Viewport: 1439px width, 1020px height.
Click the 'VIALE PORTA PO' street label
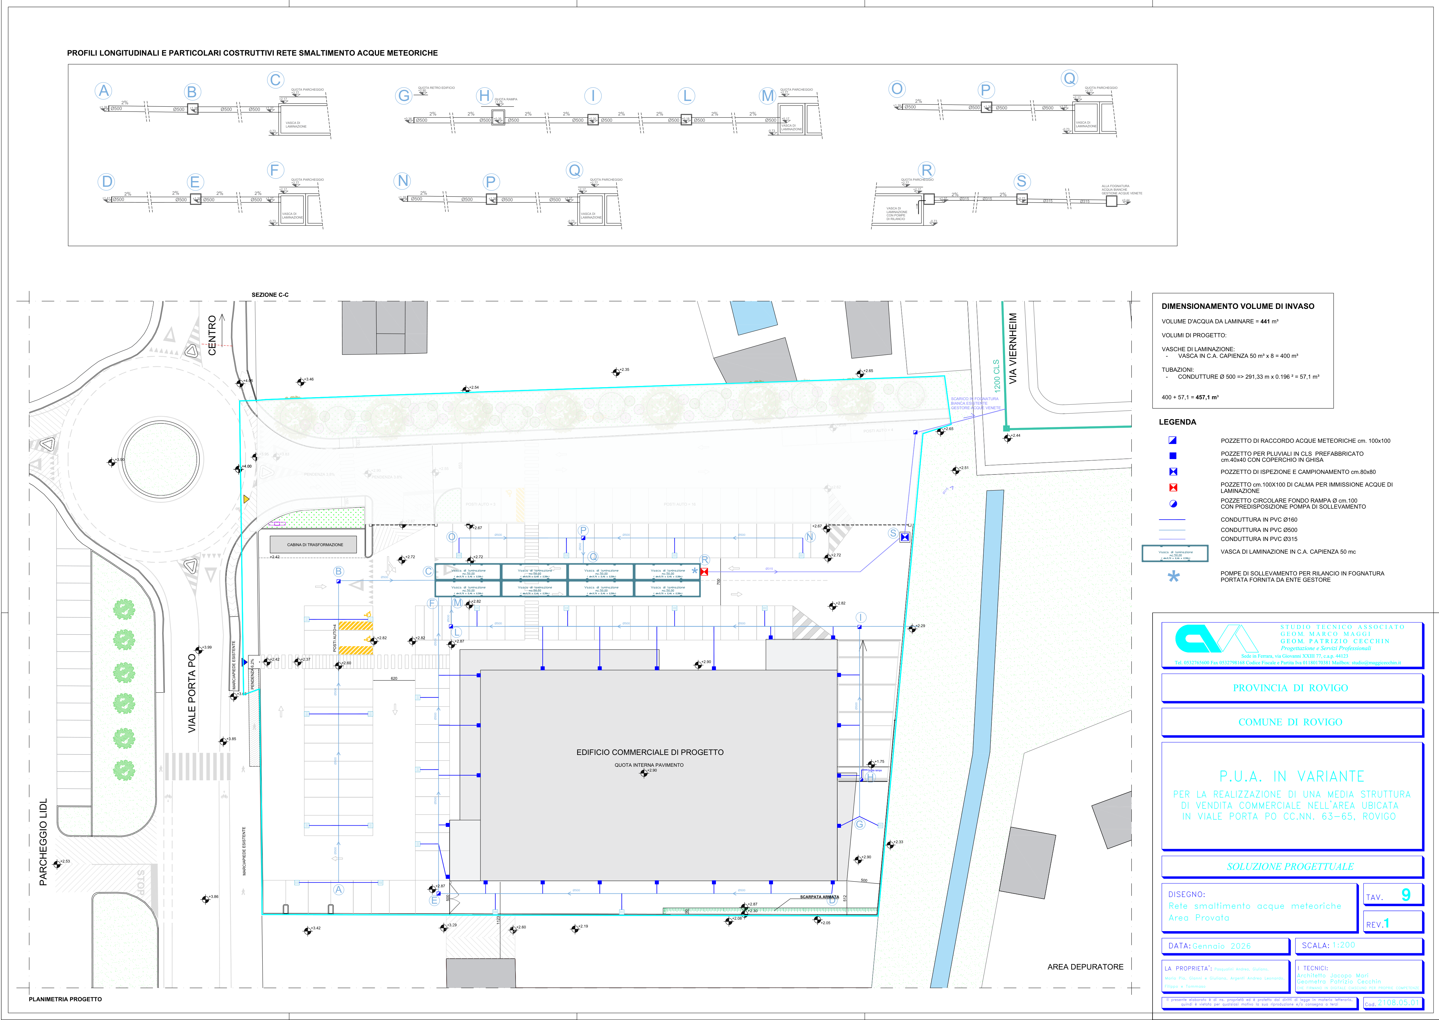tap(192, 693)
